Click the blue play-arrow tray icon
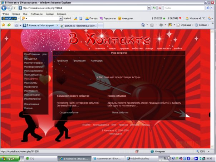The image size is (216, 162). [x=196, y=158]
